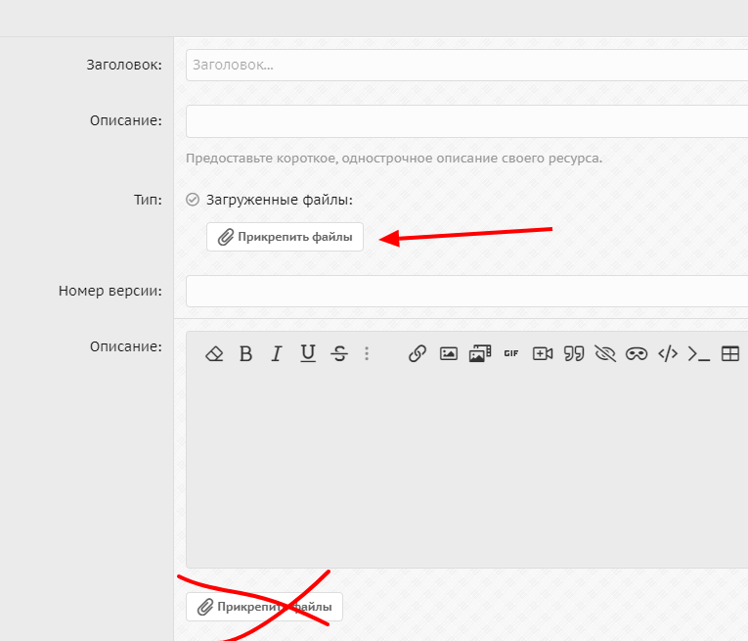
Task: Toggle italic formatting in editor
Action: tap(277, 353)
